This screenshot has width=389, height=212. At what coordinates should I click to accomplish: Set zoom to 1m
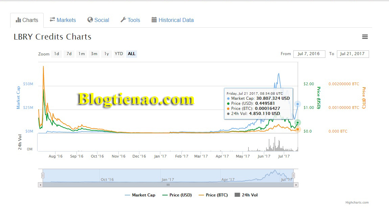(x=82, y=54)
